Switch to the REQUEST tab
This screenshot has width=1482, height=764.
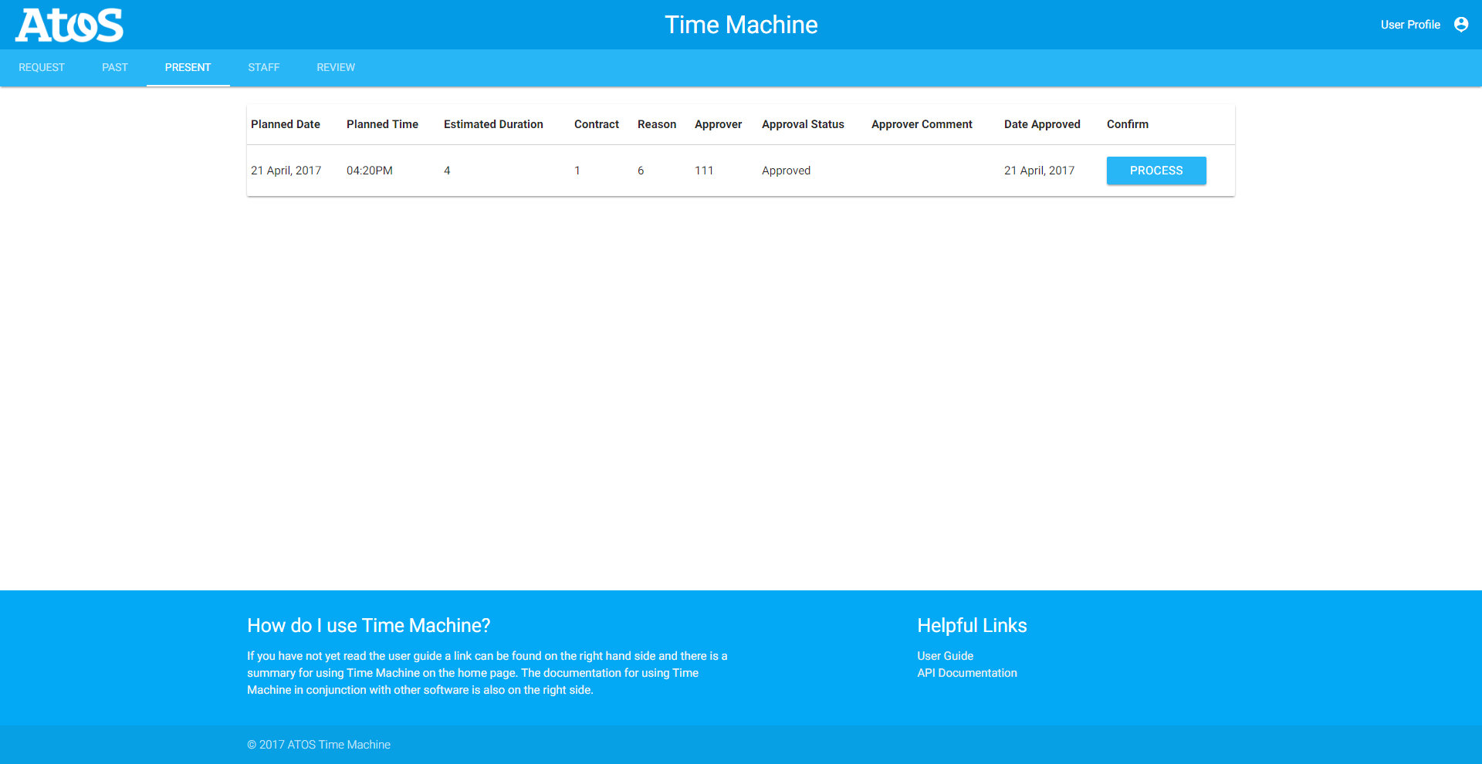coord(42,68)
